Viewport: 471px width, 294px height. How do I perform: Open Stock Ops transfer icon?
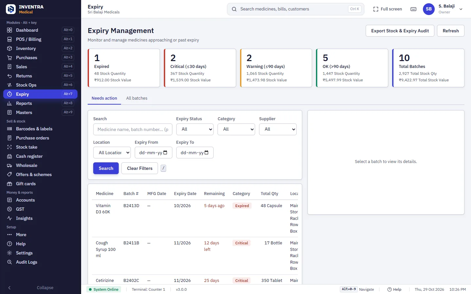pos(9,85)
